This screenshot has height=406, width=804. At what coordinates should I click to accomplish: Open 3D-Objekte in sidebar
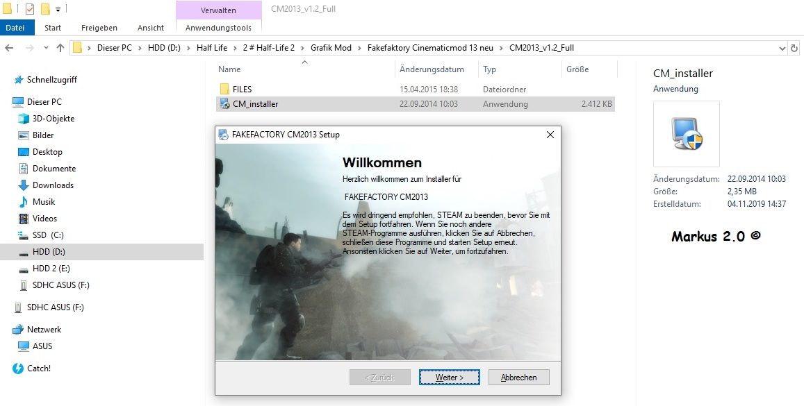[54, 118]
